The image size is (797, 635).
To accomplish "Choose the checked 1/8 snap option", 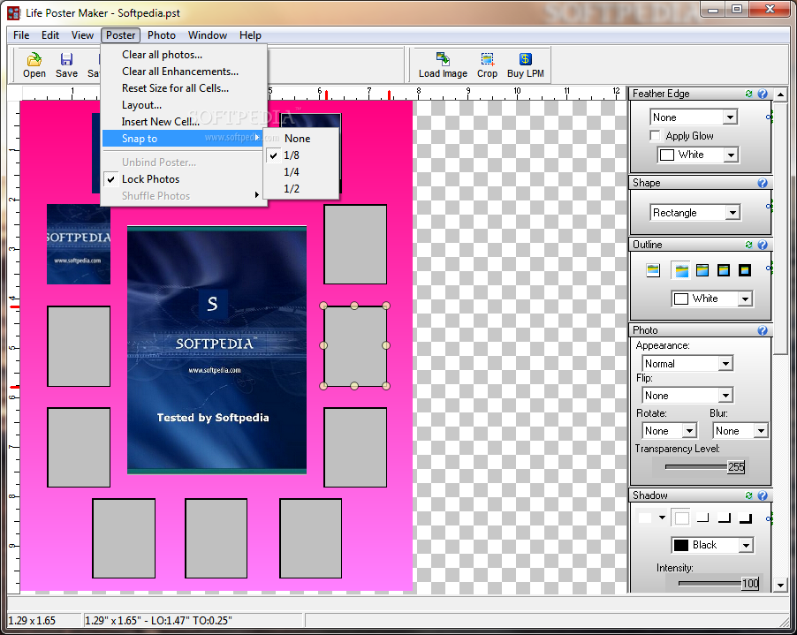I will click(292, 155).
